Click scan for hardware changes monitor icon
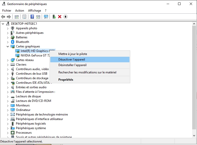The image size is (197, 145). point(46,17)
